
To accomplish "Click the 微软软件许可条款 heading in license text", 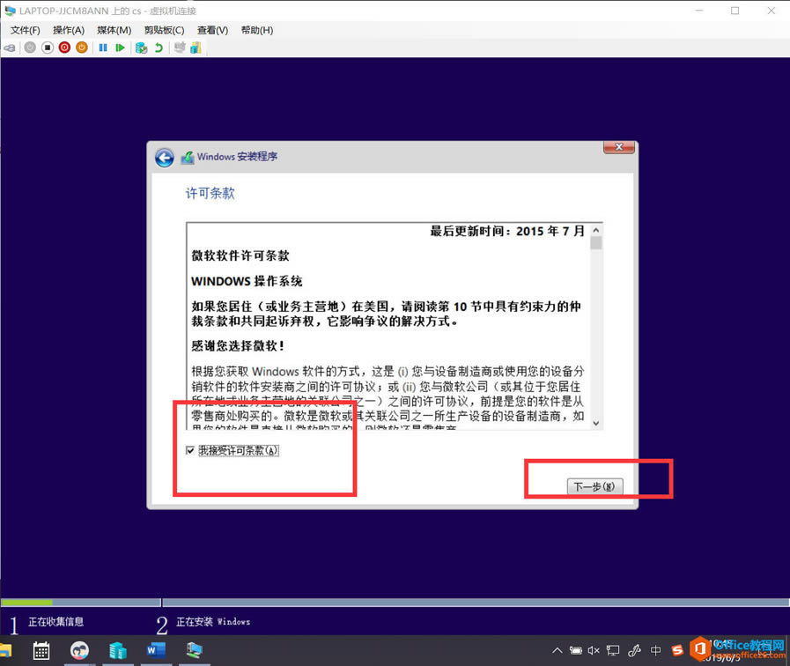I will coord(240,255).
